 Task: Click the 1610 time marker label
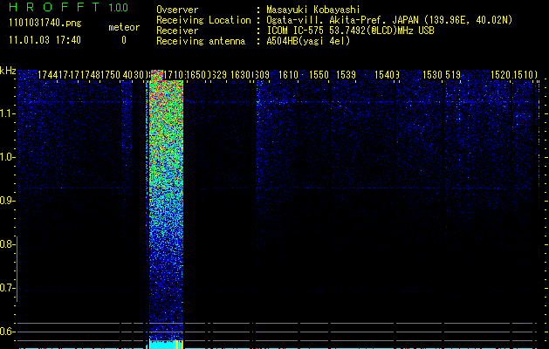point(288,75)
